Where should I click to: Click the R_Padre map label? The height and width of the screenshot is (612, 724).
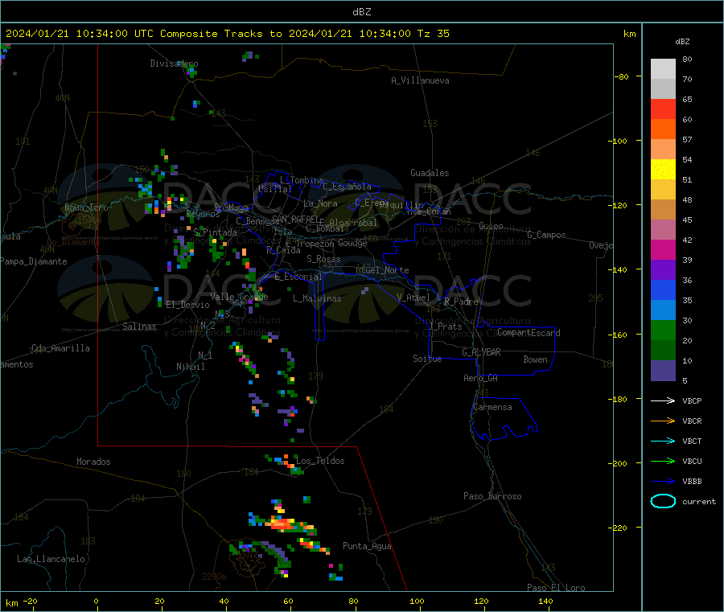click(x=461, y=302)
